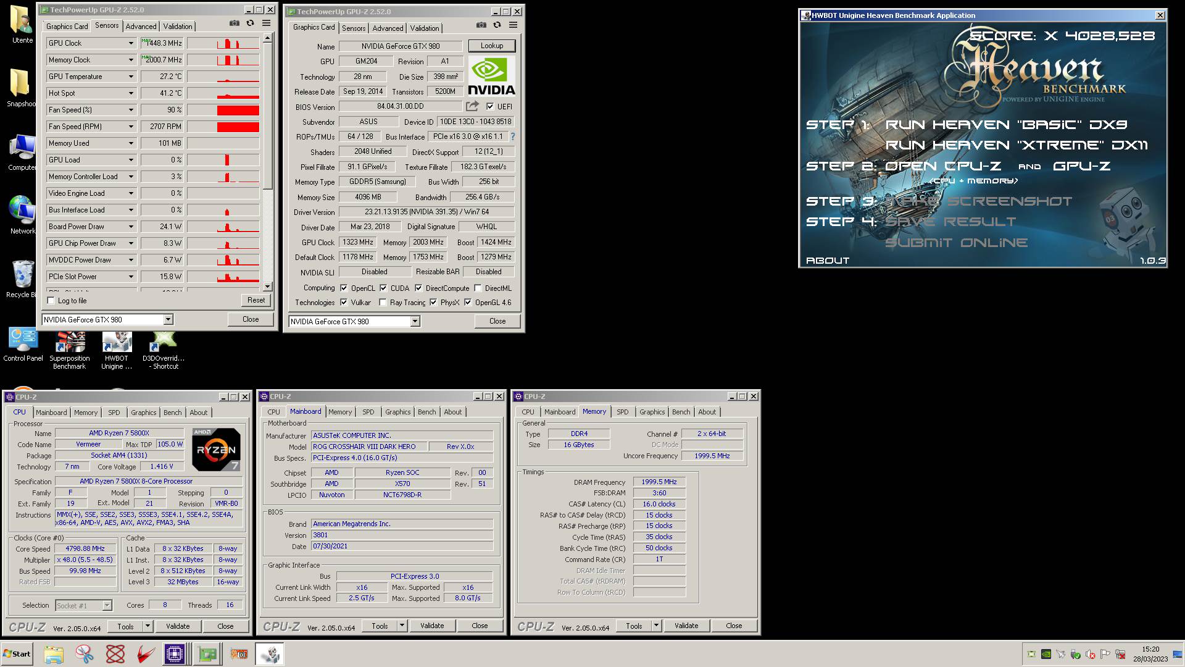Open GPU selector dropdown in Graphics Card window

click(415, 321)
